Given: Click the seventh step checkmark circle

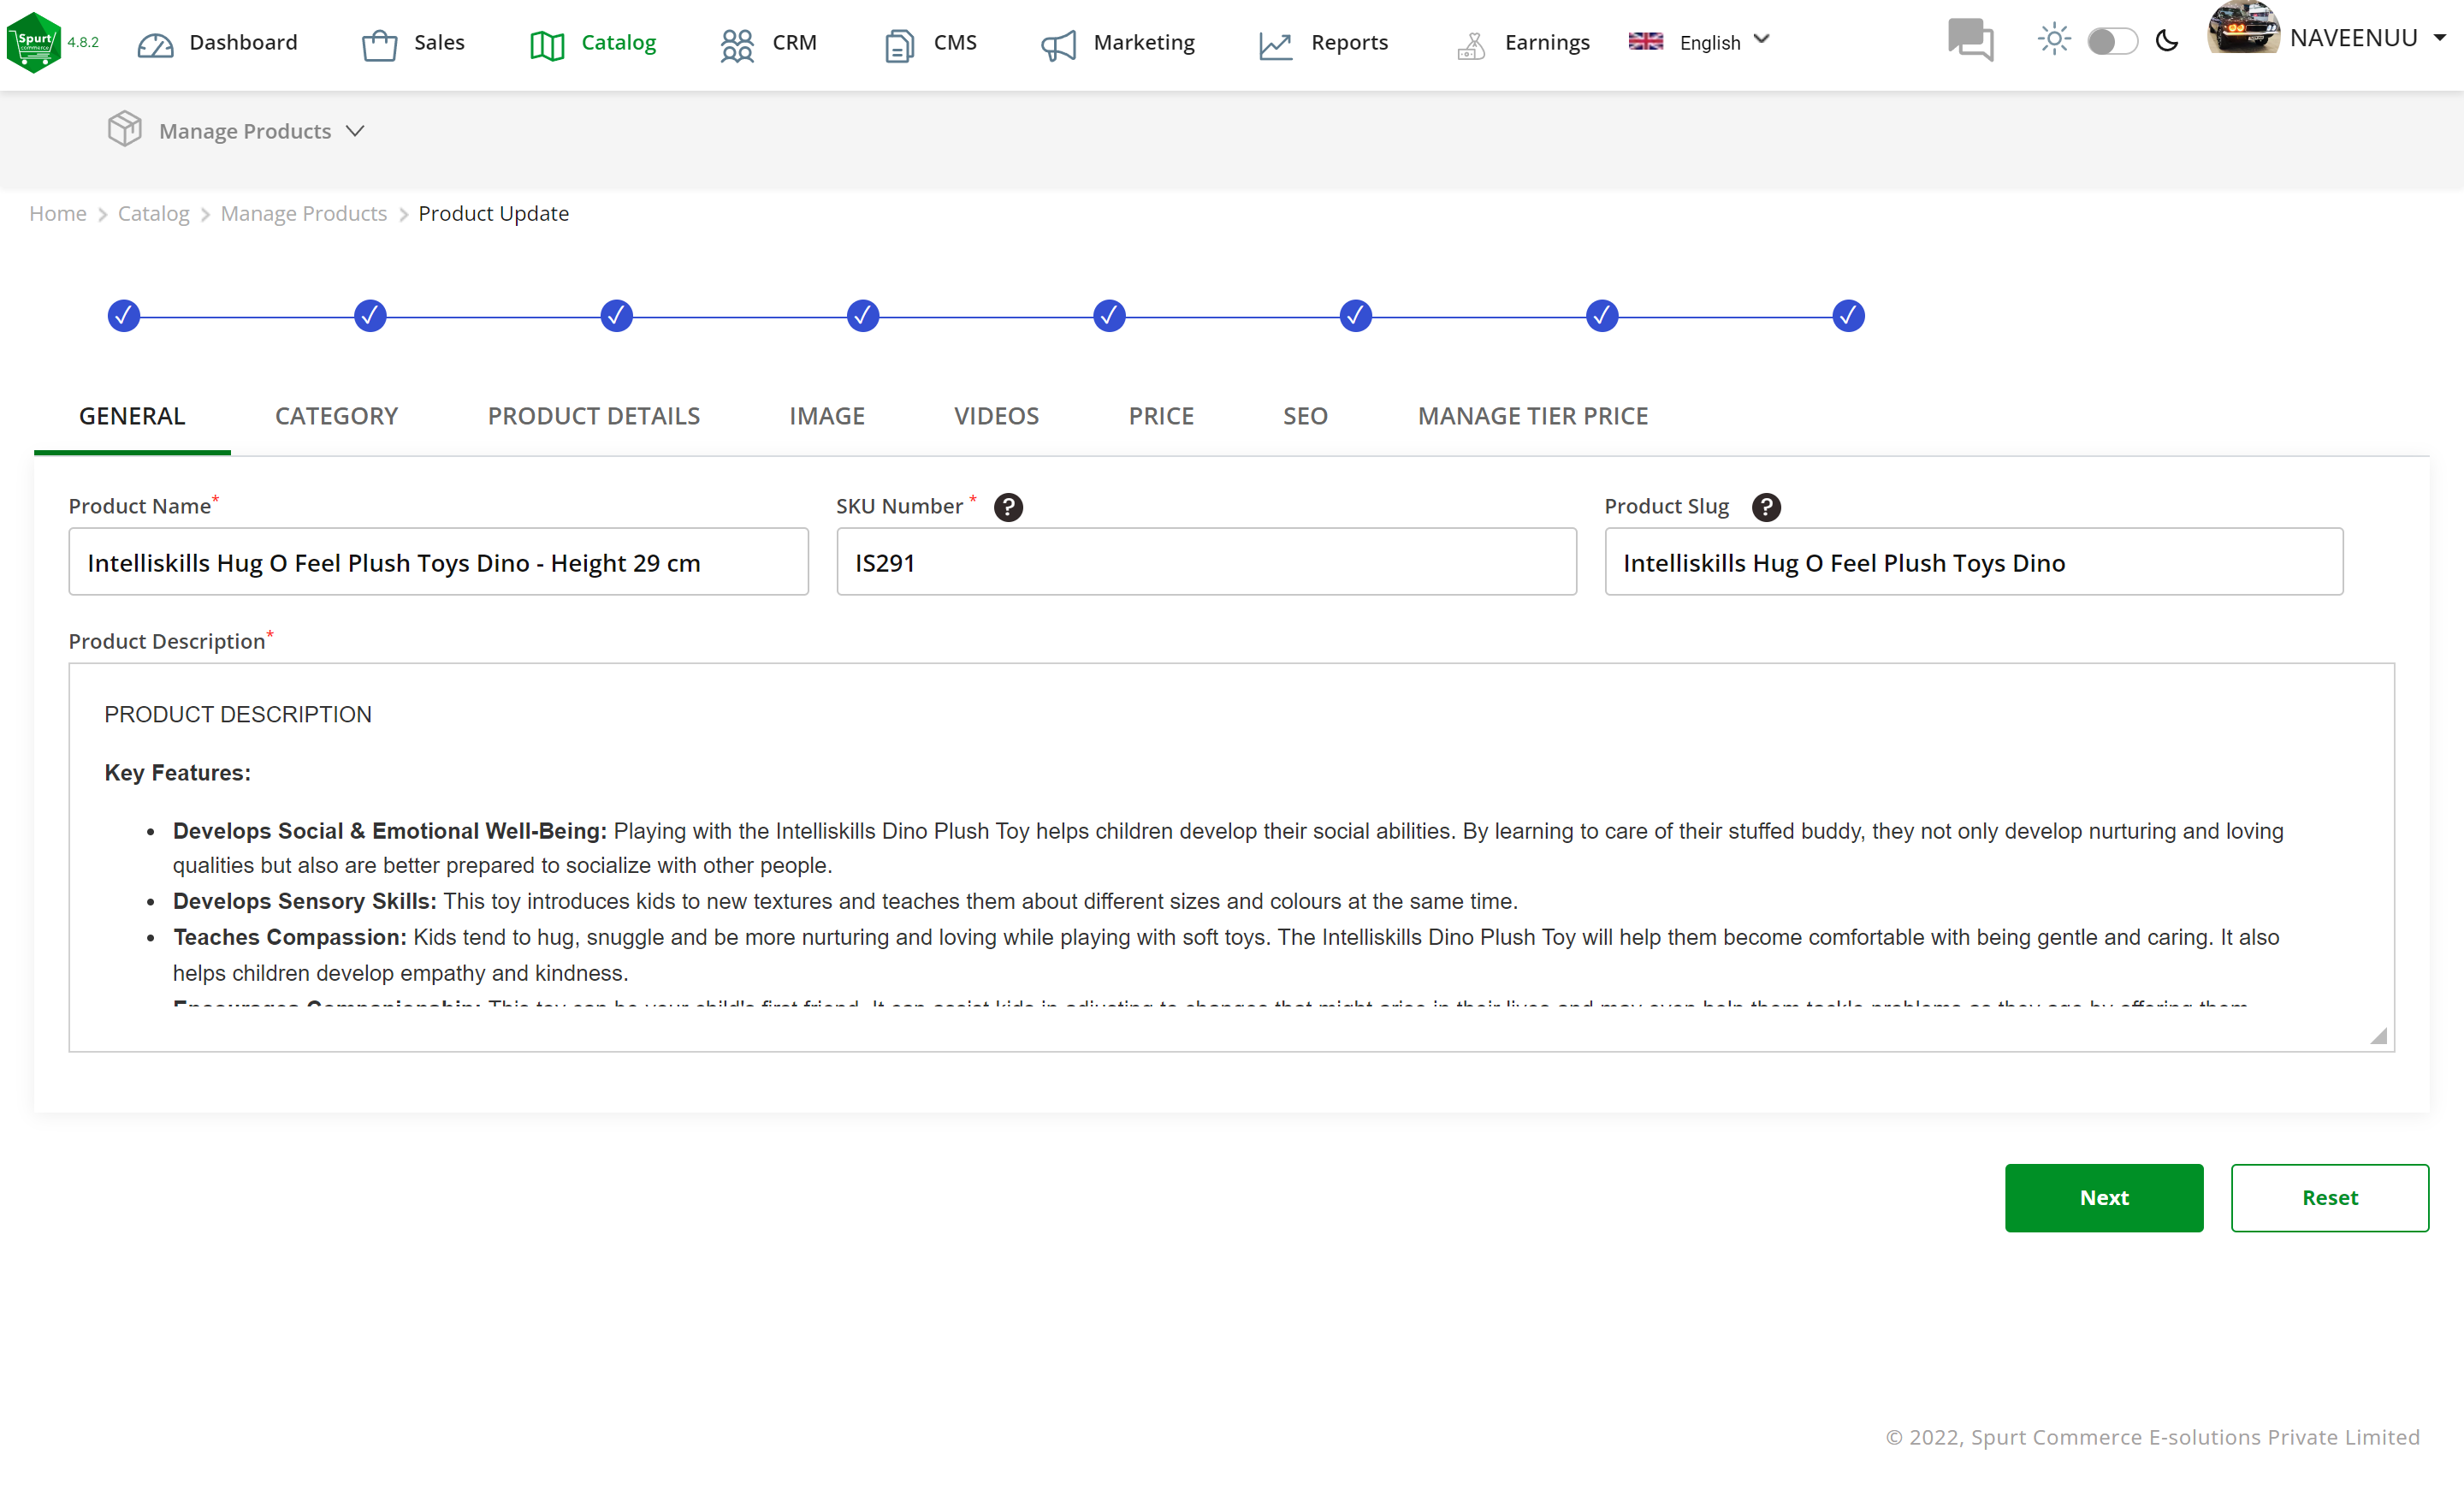Looking at the screenshot, I should click(1602, 316).
